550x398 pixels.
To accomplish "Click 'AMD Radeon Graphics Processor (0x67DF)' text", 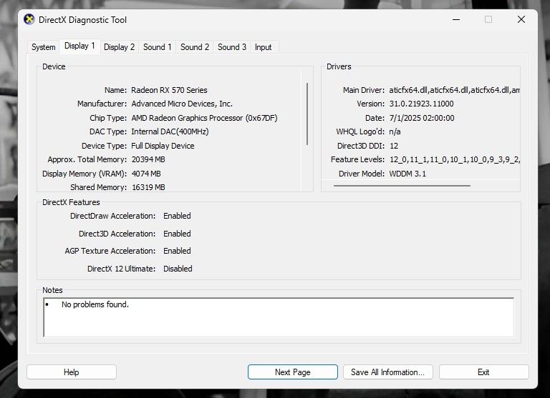I will coord(205,118).
